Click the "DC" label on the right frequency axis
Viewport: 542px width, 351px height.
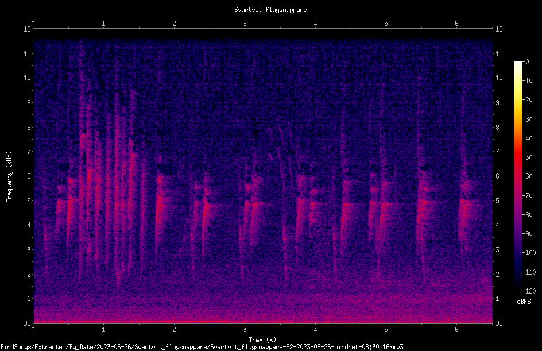[x=499, y=323]
